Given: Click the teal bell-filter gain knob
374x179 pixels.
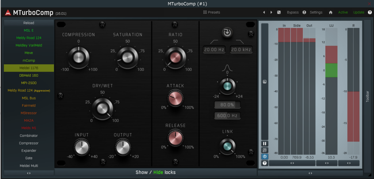Looking at the screenshot, I should [x=227, y=86].
